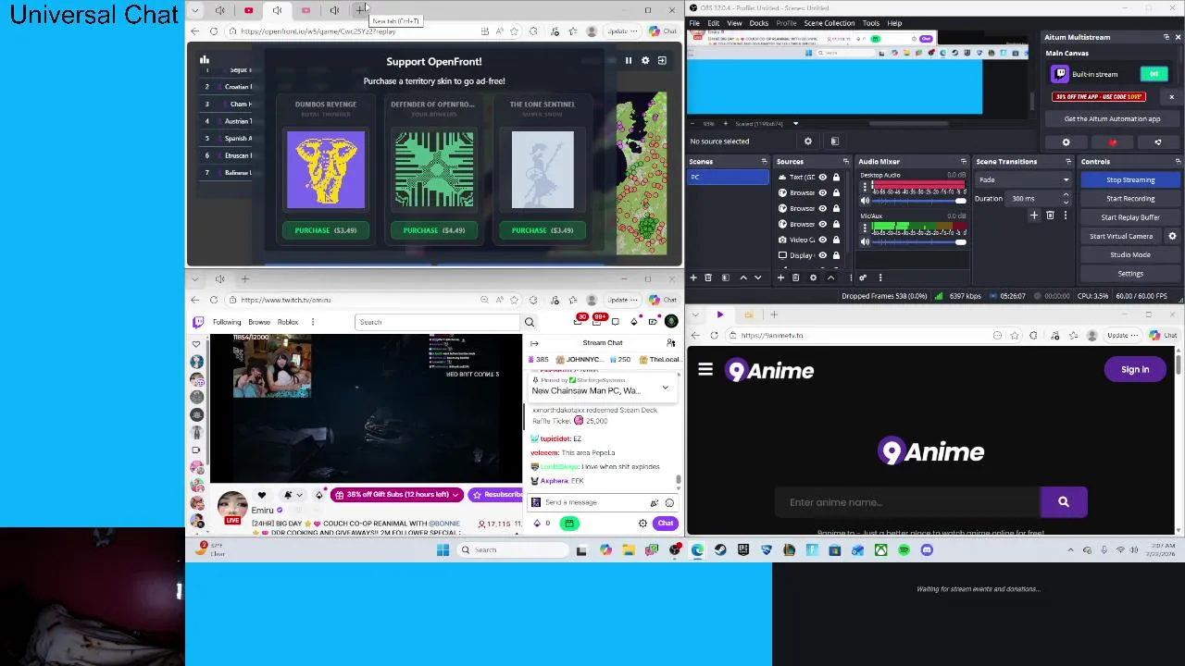Delete the scene transition in OBS
This screenshot has height=666, width=1185.
pos(1050,216)
